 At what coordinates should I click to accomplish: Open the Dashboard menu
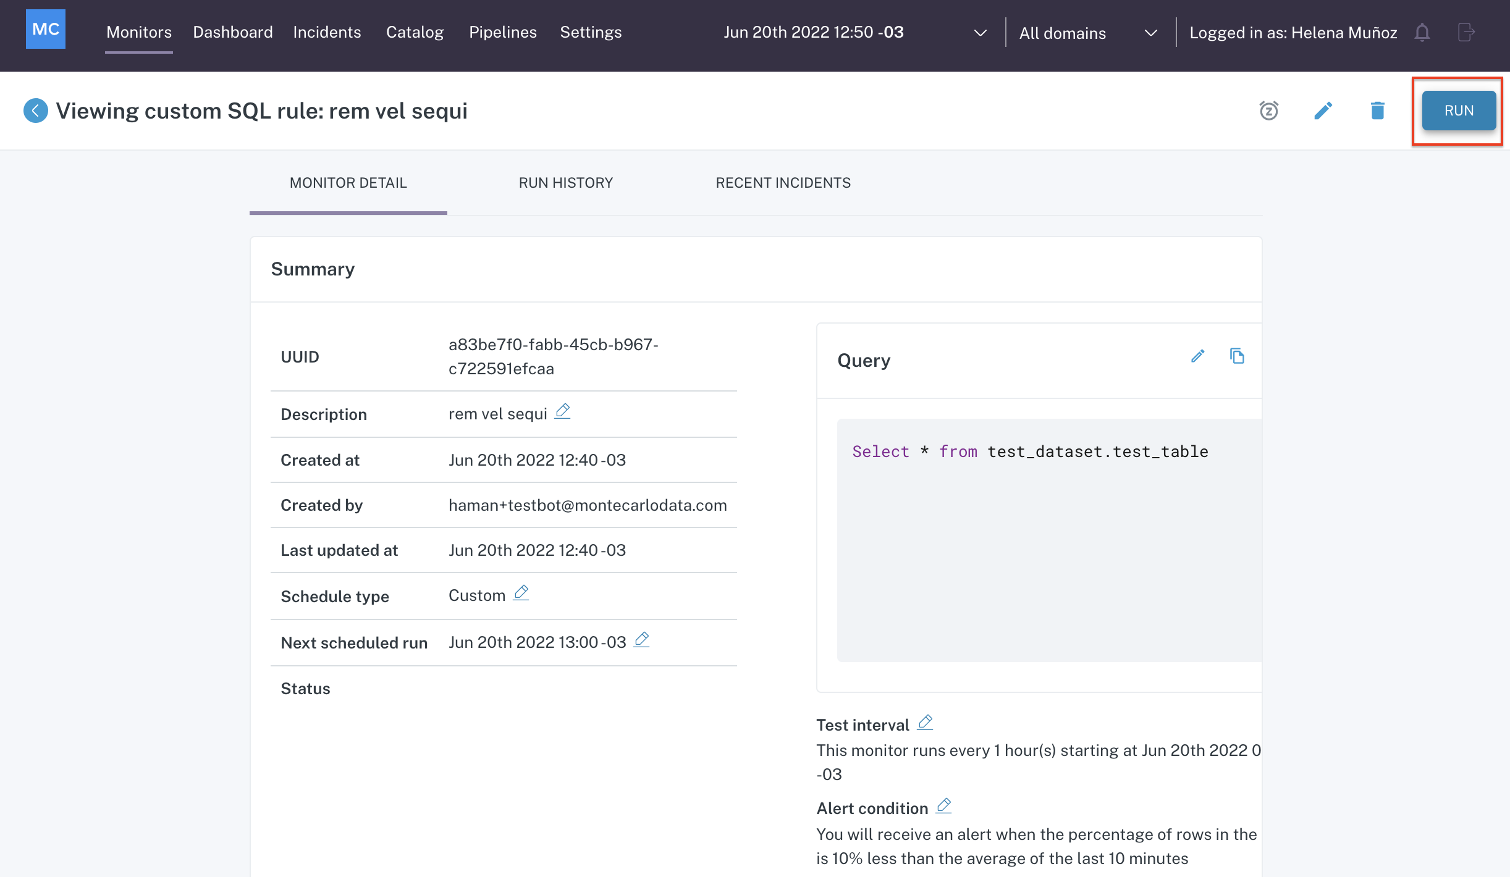pyautogui.click(x=233, y=32)
